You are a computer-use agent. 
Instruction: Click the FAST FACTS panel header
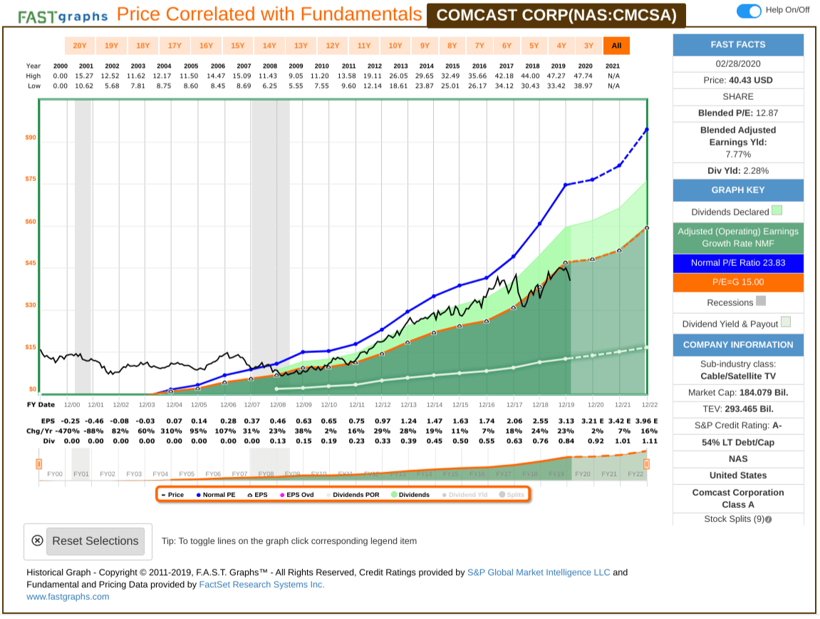[x=738, y=45]
